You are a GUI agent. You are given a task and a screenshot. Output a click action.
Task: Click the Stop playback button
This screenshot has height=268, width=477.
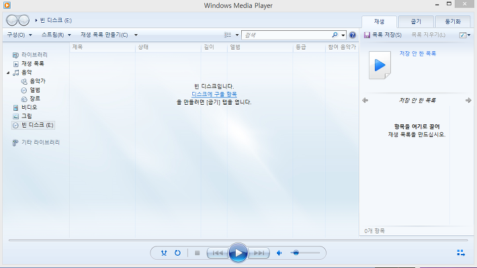point(197,253)
